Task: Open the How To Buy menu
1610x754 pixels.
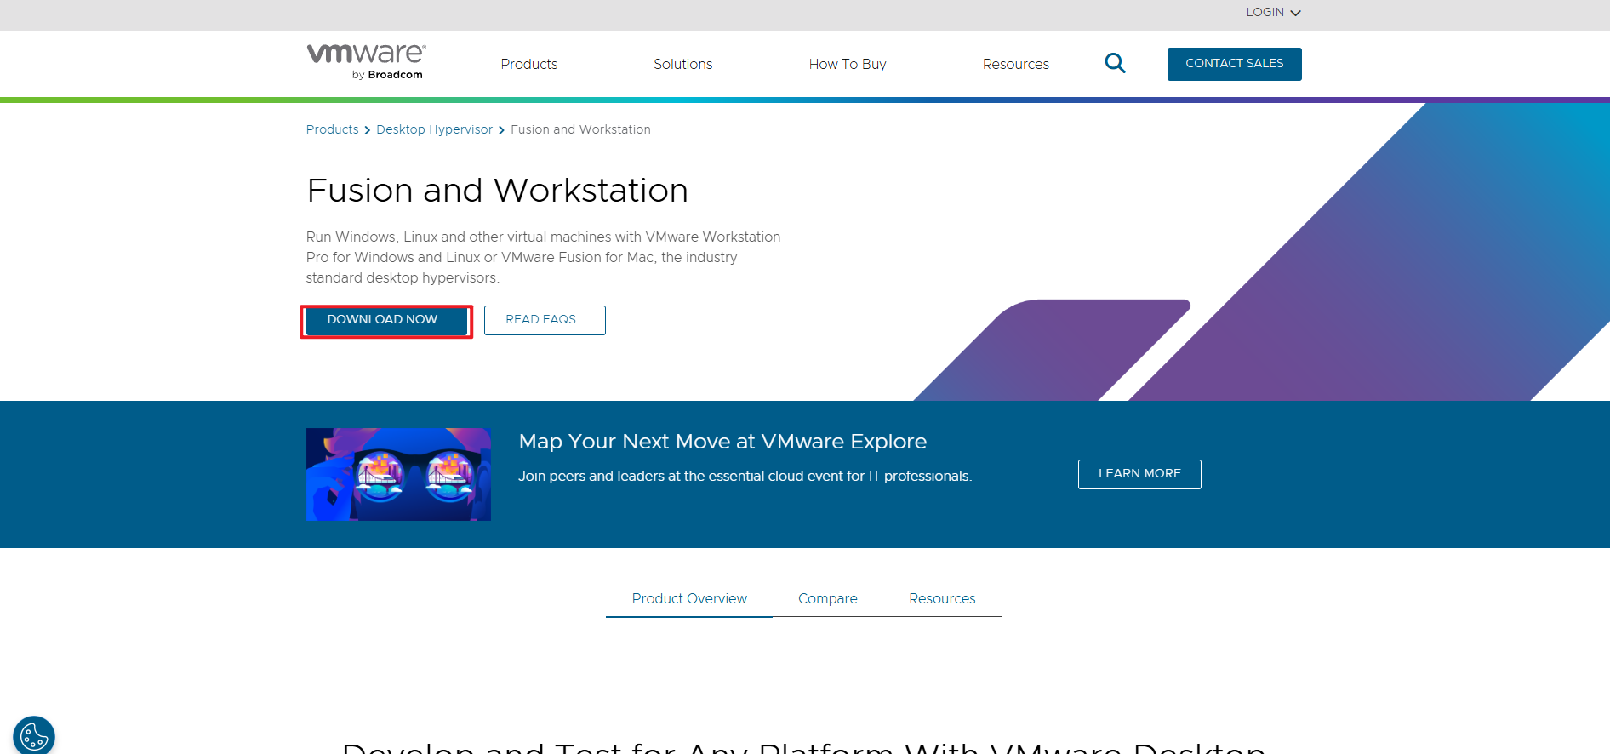Action: 848,64
